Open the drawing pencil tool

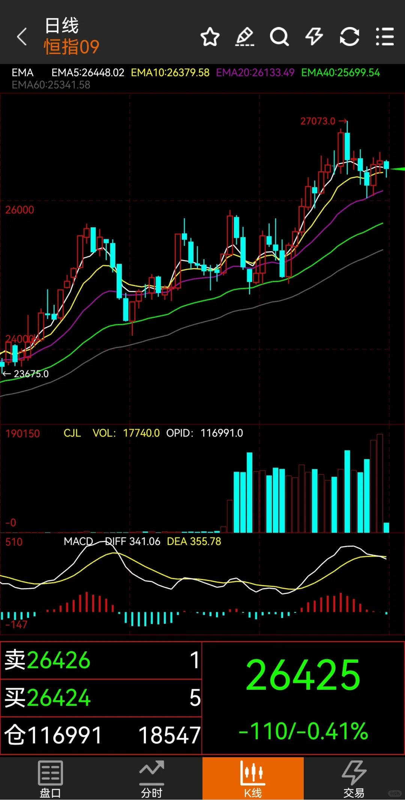[x=244, y=37]
